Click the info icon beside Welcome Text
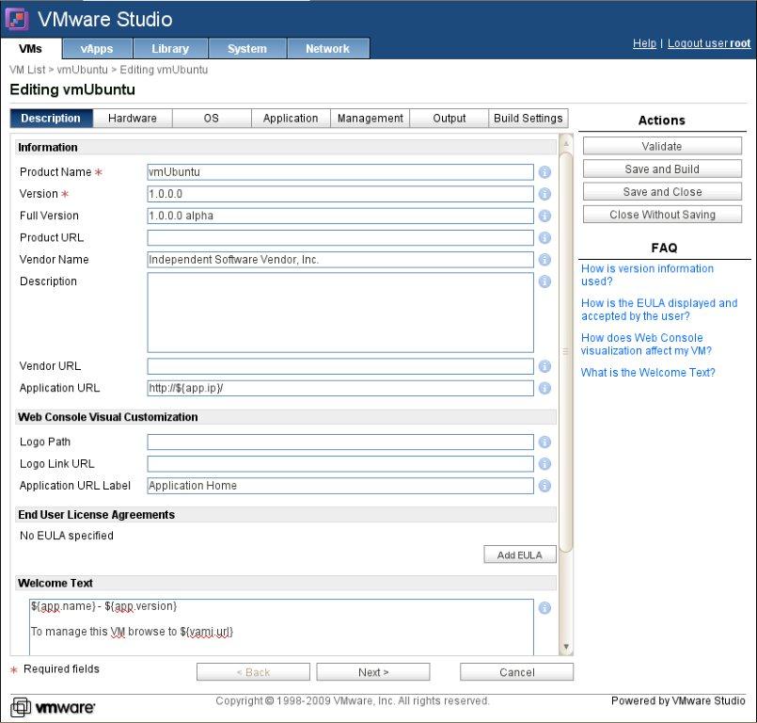The height and width of the screenshot is (723, 757). tap(544, 608)
